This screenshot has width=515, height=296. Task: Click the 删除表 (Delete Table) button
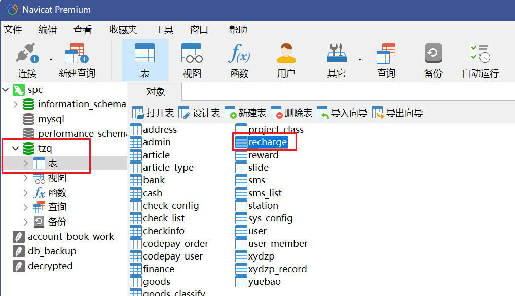point(291,113)
